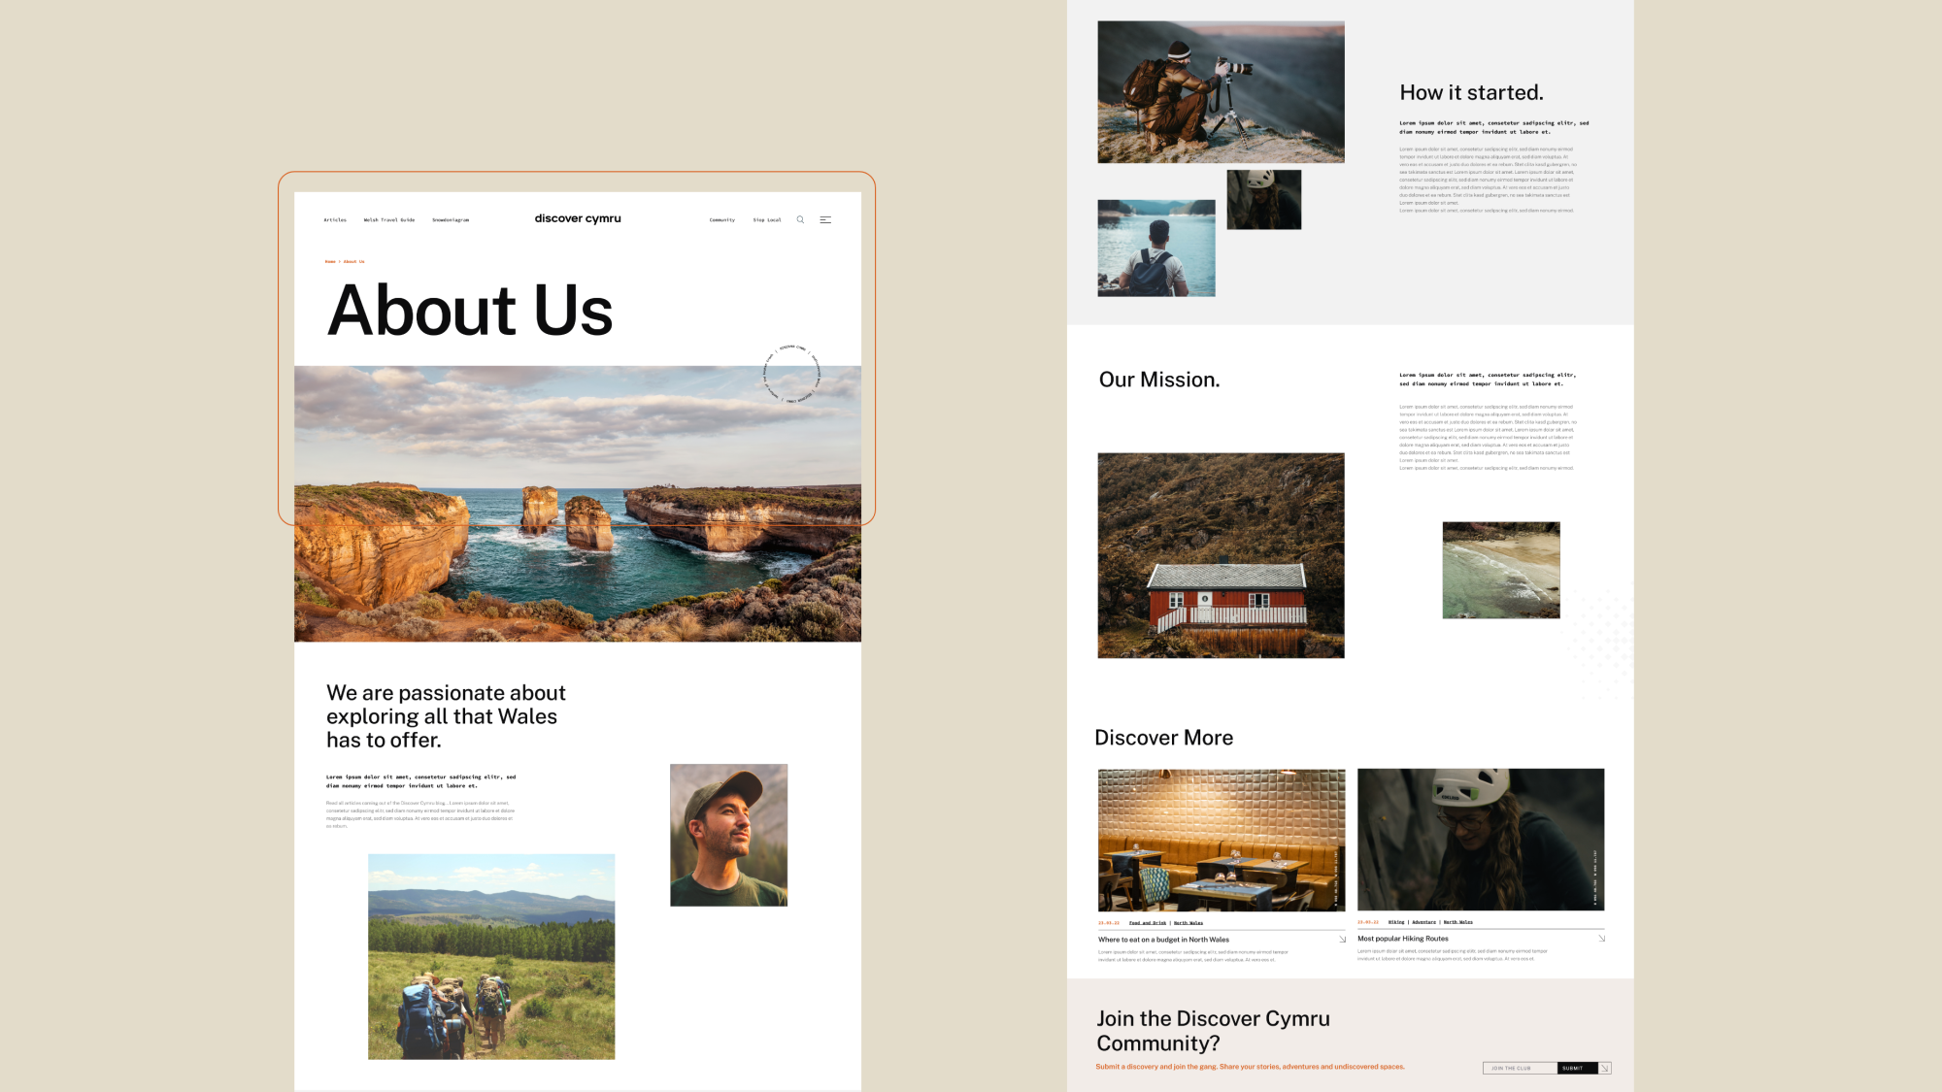Open the Shop Local nav item
The height and width of the screenshot is (1092, 1942).
pyautogui.click(x=767, y=220)
